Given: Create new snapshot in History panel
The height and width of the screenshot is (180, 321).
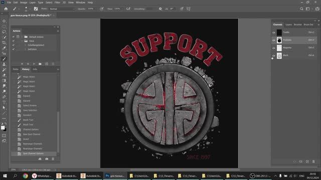Looking at the screenshot, I should tap(47, 159).
